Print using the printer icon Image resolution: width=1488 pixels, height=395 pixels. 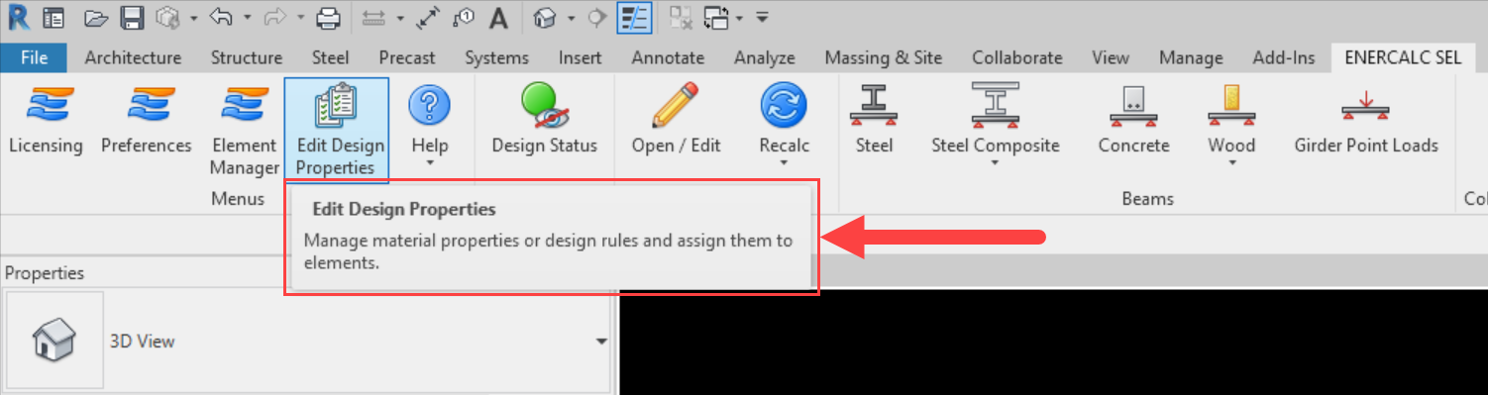(328, 17)
